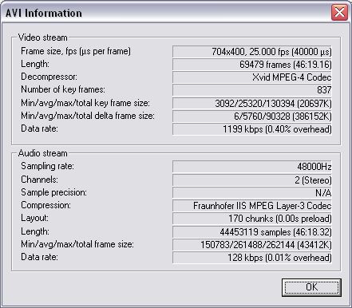The image size is (352, 308).
Task: Click the 'Audio stream' group heading
Action: (42, 153)
